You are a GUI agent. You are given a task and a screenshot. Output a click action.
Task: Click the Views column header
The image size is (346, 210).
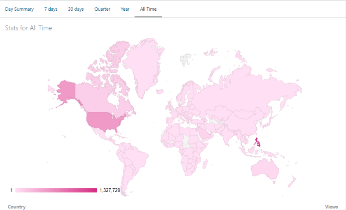pyautogui.click(x=331, y=207)
